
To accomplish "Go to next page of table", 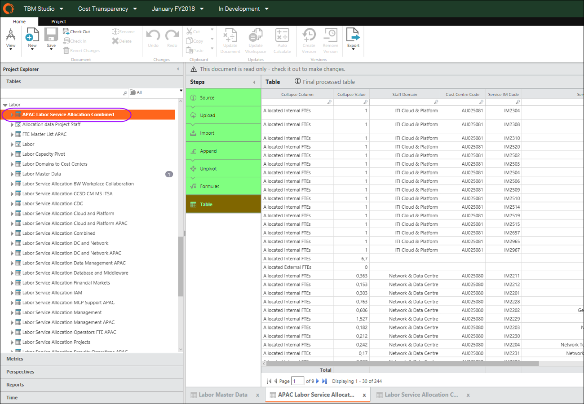I will point(318,381).
